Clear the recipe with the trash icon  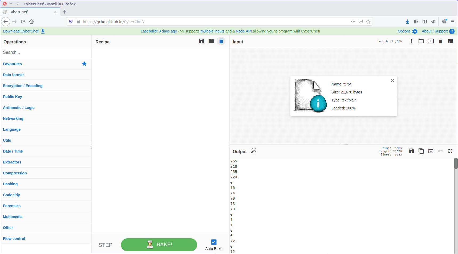pyautogui.click(x=221, y=41)
